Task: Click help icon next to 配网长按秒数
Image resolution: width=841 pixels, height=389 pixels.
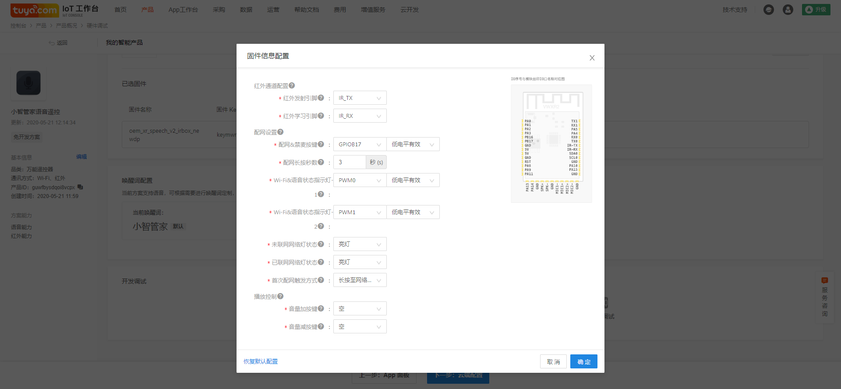Action: tap(321, 162)
